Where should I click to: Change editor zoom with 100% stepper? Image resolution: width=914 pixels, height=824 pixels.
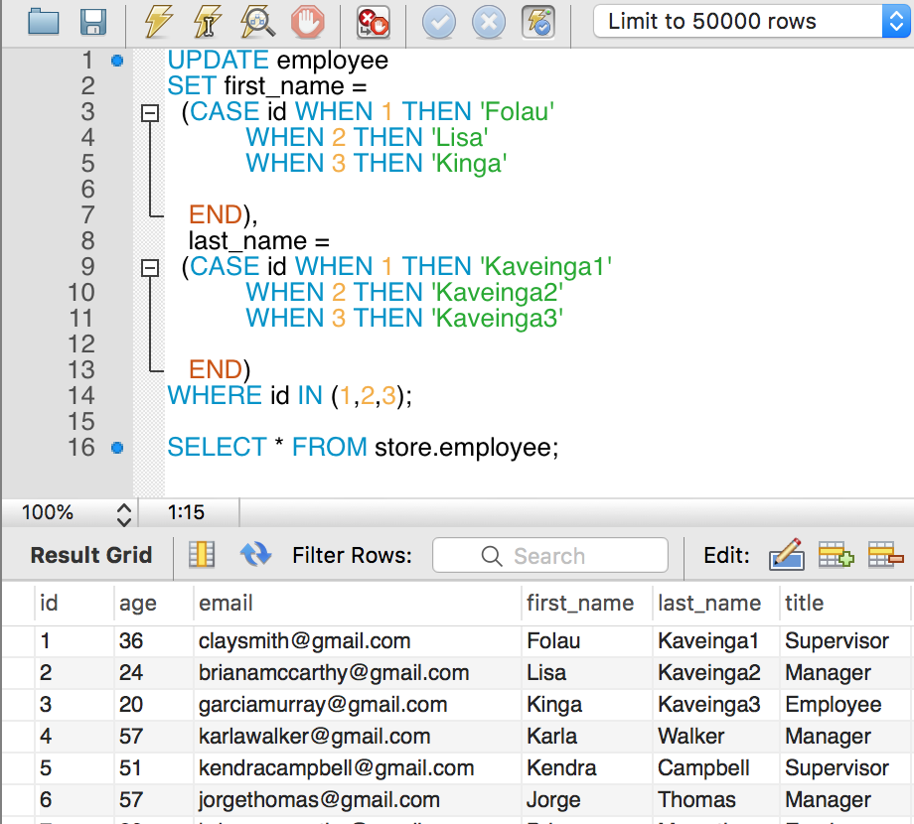pyautogui.click(x=123, y=513)
